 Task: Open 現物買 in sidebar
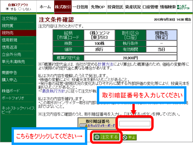point(7,26)
